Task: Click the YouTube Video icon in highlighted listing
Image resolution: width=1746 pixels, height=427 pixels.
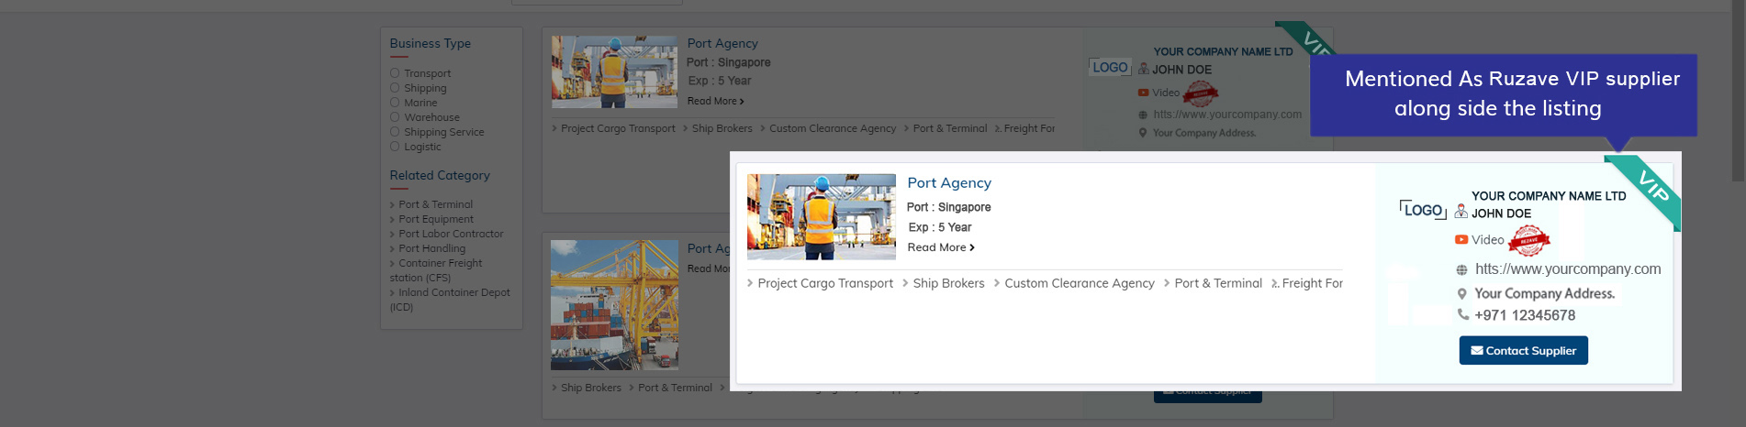Action: pos(1461,240)
